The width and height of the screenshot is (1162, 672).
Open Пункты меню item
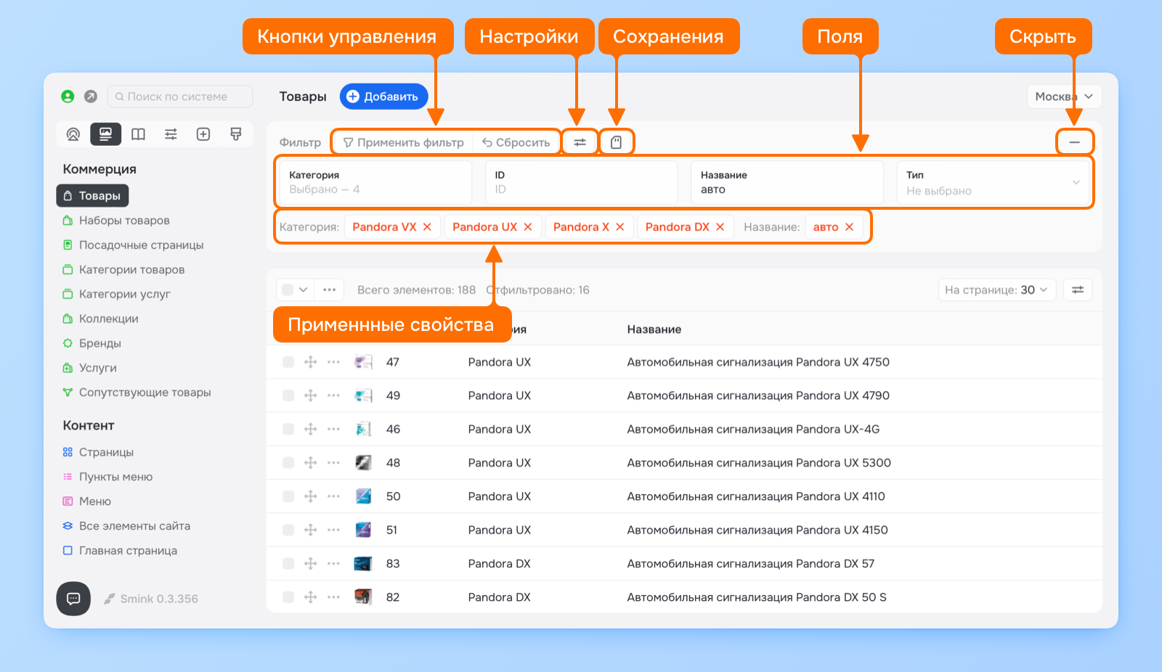107,477
